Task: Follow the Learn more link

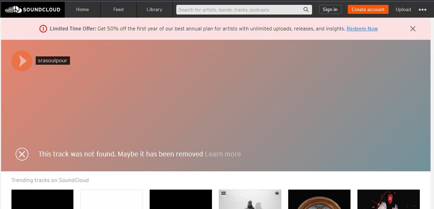Action: click(223, 154)
